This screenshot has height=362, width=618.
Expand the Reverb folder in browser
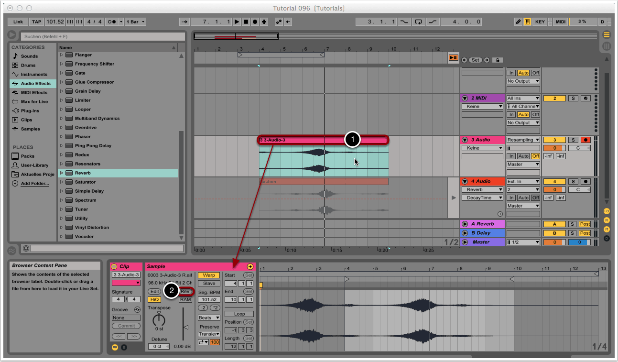61,173
